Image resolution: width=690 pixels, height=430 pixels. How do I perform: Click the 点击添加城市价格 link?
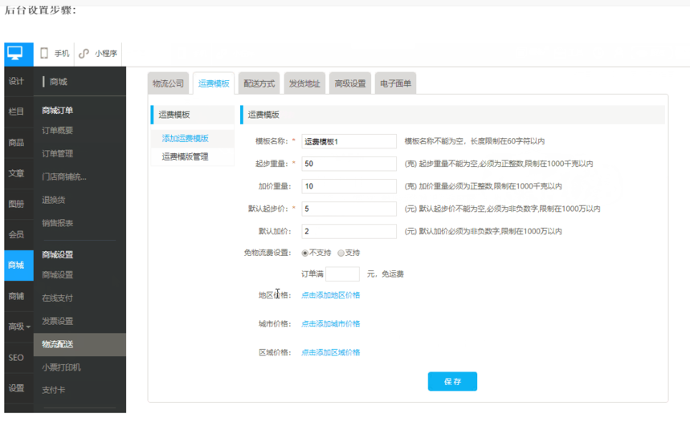point(330,324)
